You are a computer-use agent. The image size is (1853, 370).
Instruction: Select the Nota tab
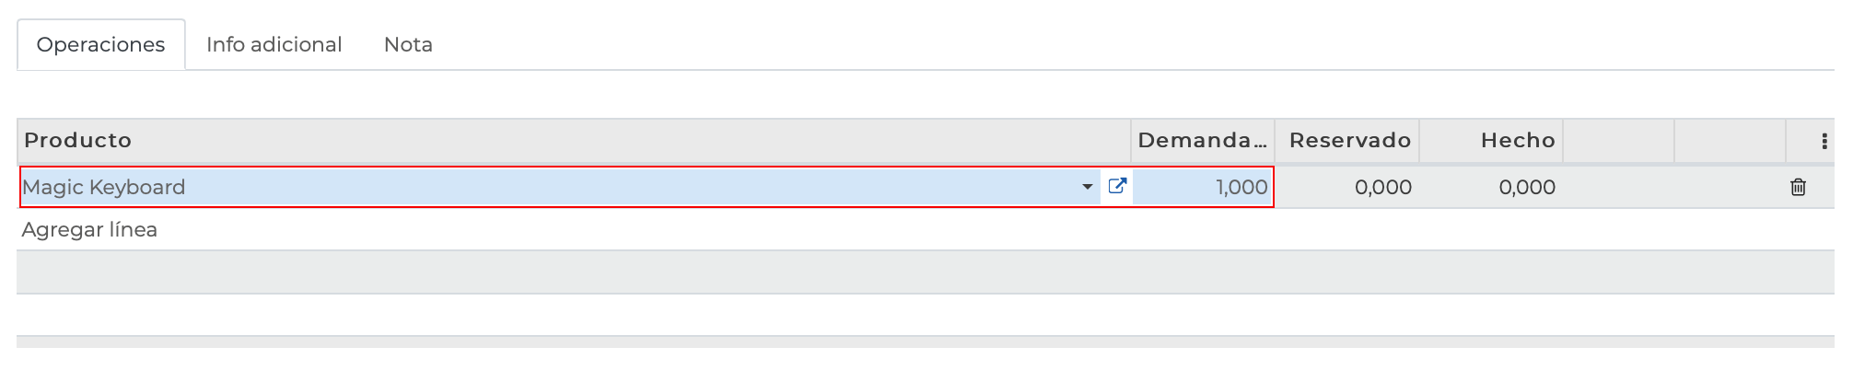click(x=408, y=44)
